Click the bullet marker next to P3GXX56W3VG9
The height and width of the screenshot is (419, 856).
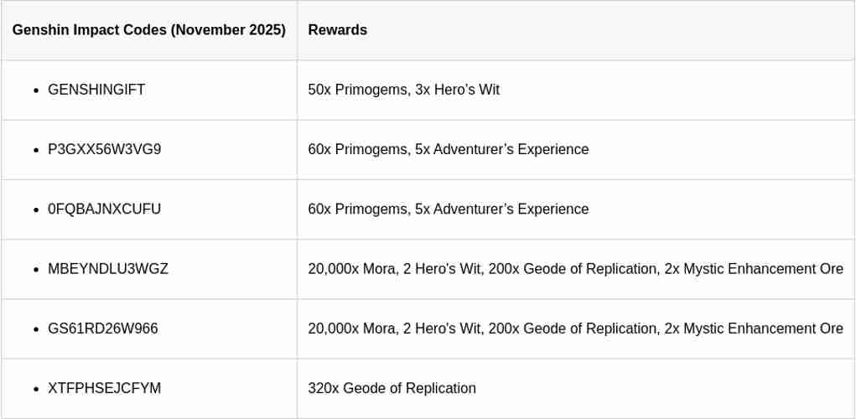click(x=36, y=150)
